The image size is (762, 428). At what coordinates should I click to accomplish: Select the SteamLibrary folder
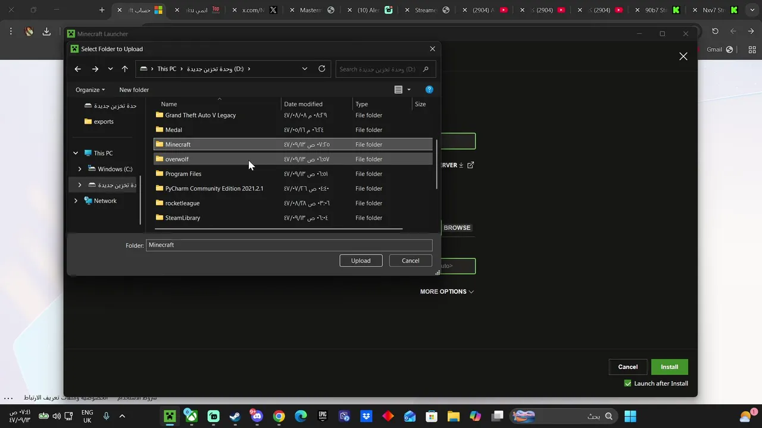tap(293, 218)
